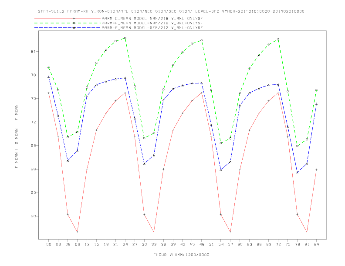The image size is (345, 266).
Task: Click blue line triangle point at hour 78
Action: 298,172
